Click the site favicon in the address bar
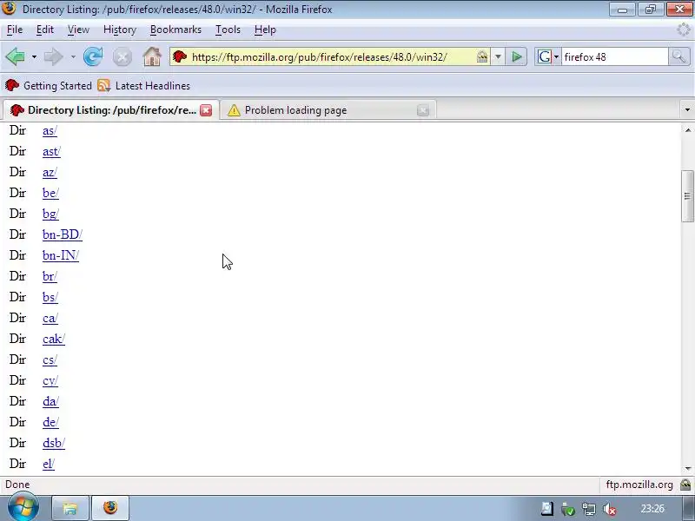695x521 pixels. point(180,56)
